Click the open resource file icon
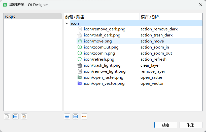This screenshot has height=132, width=206. (x=15, y=116)
